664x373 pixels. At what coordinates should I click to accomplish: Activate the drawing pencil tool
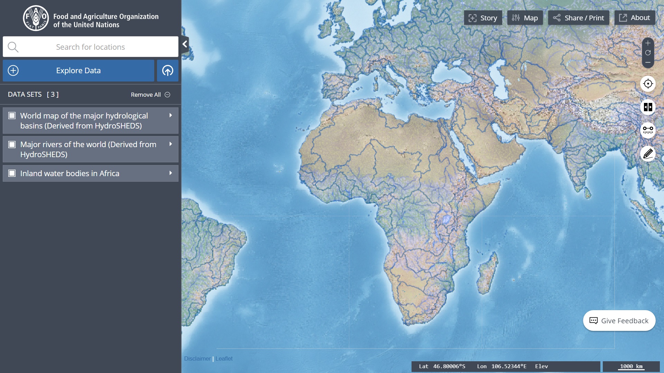coord(648,154)
